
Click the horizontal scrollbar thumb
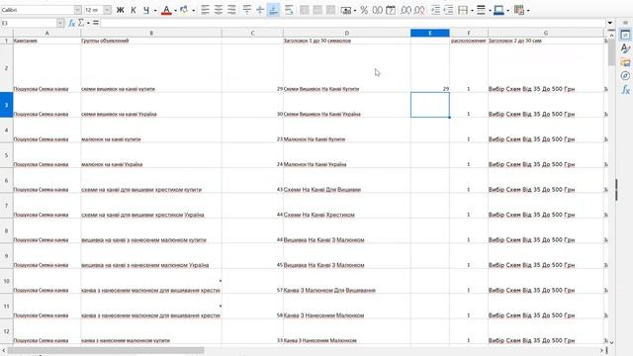(106, 350)
